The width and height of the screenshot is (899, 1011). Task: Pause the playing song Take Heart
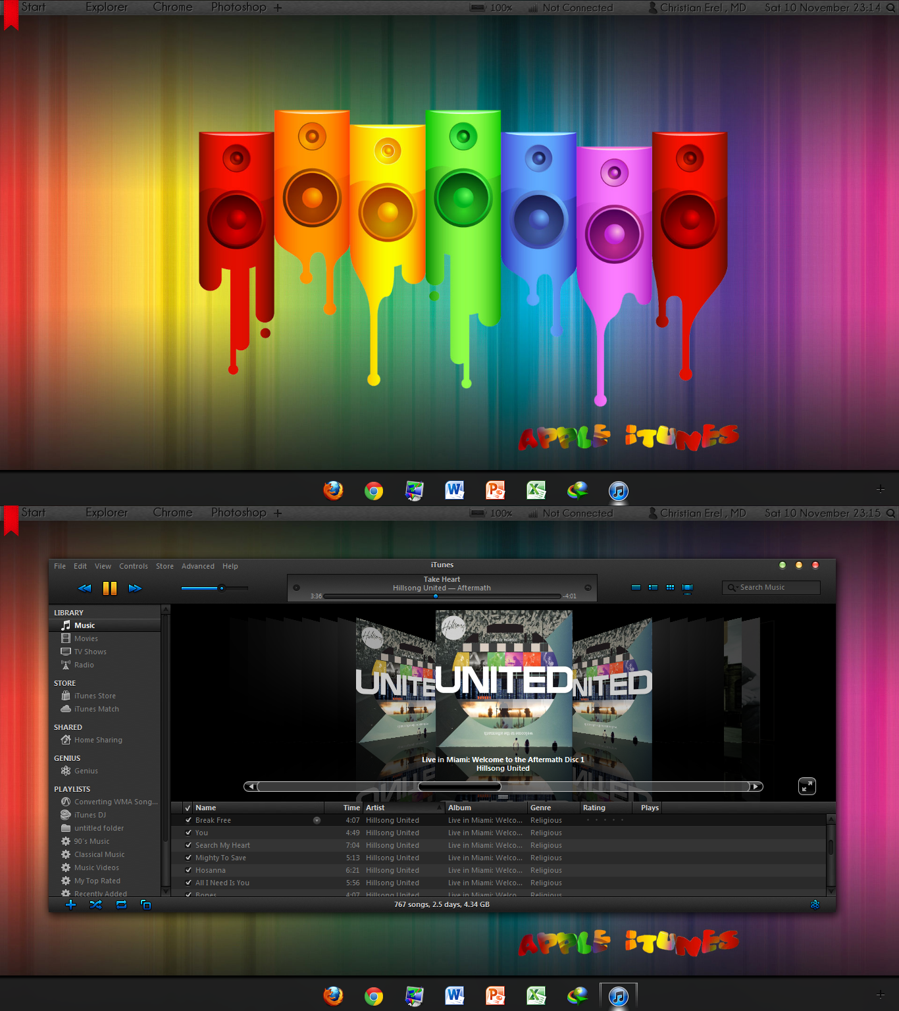pyautogui.click(x=110, y=588)
